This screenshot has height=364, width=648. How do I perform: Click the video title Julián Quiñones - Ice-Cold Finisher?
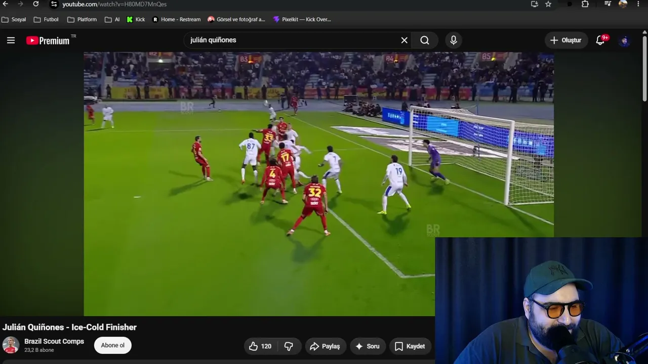pos(69,327)
